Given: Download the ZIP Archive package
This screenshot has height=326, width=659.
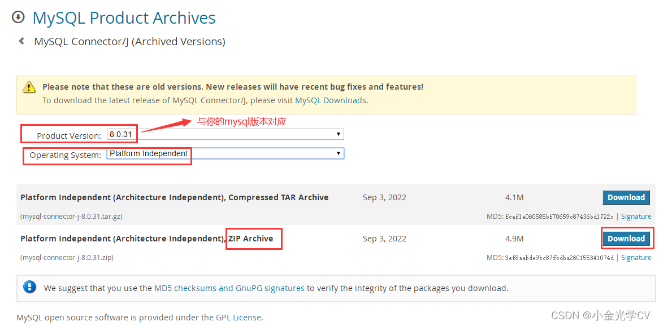Looking at the screenshot, I should [x=626, y=239].
